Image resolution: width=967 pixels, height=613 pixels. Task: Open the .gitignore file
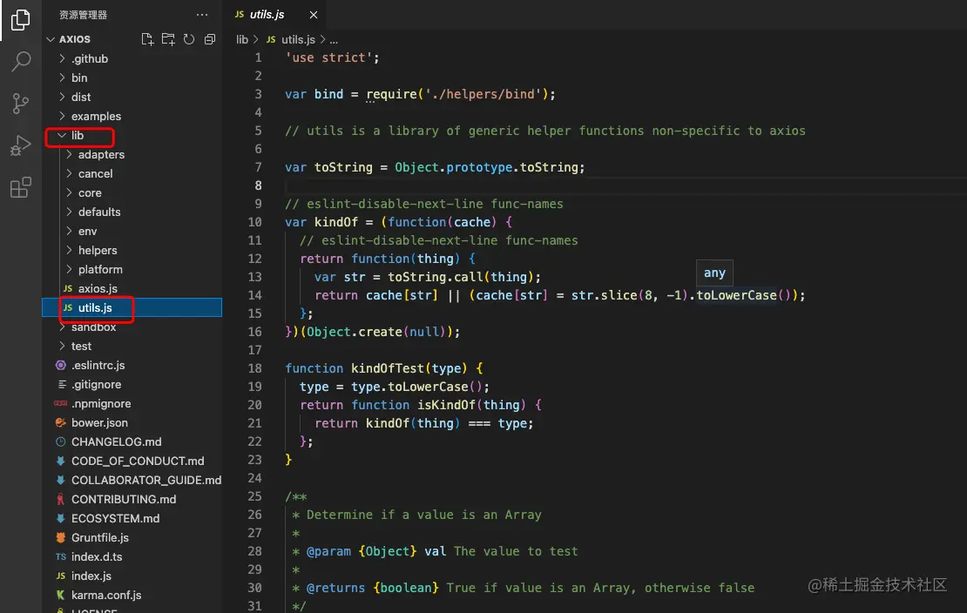coord(132,384)
